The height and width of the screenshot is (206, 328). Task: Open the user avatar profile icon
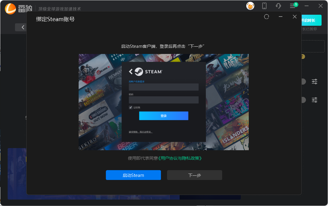tap(250, 6)
